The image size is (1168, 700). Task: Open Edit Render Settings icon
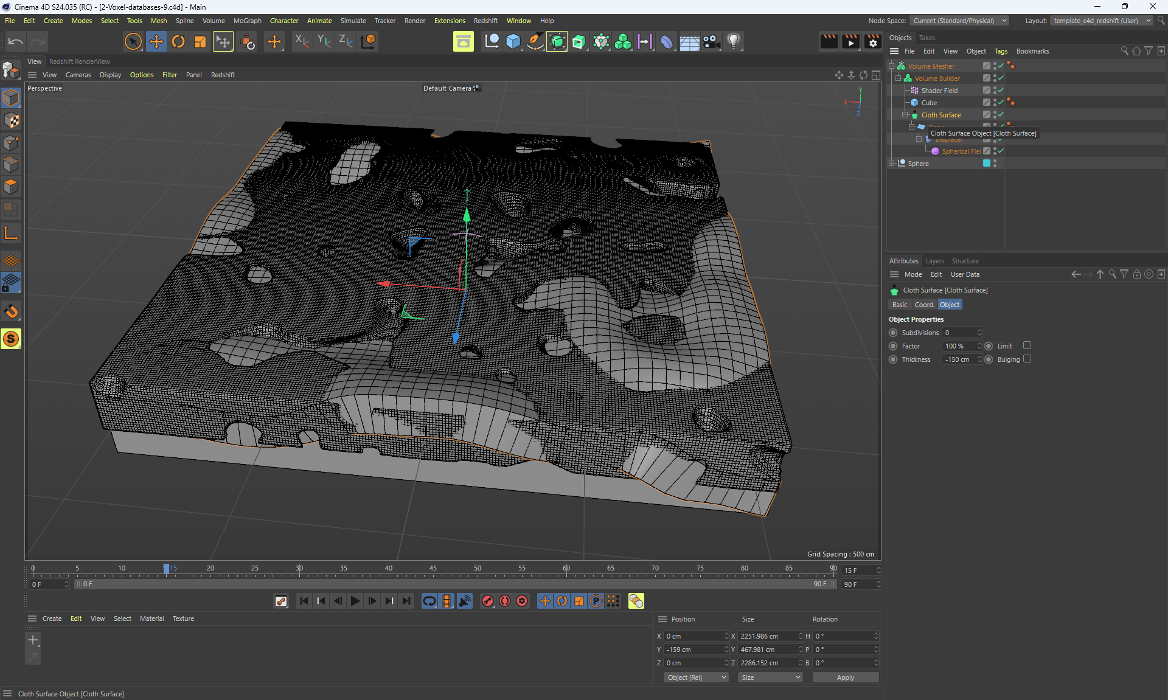point(872,41)
